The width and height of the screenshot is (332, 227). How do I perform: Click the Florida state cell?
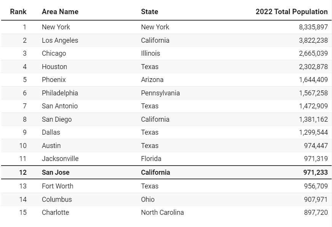[151, 159]
